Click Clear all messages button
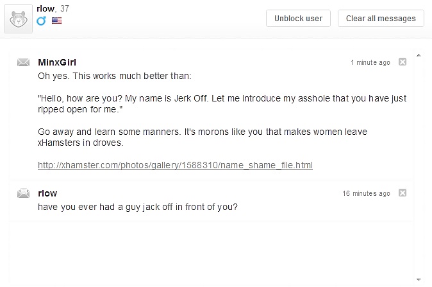Screen dimensions: 432x287 381,19
